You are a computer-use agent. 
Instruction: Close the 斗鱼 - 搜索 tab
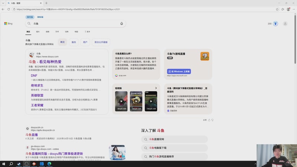click(41, 3)
